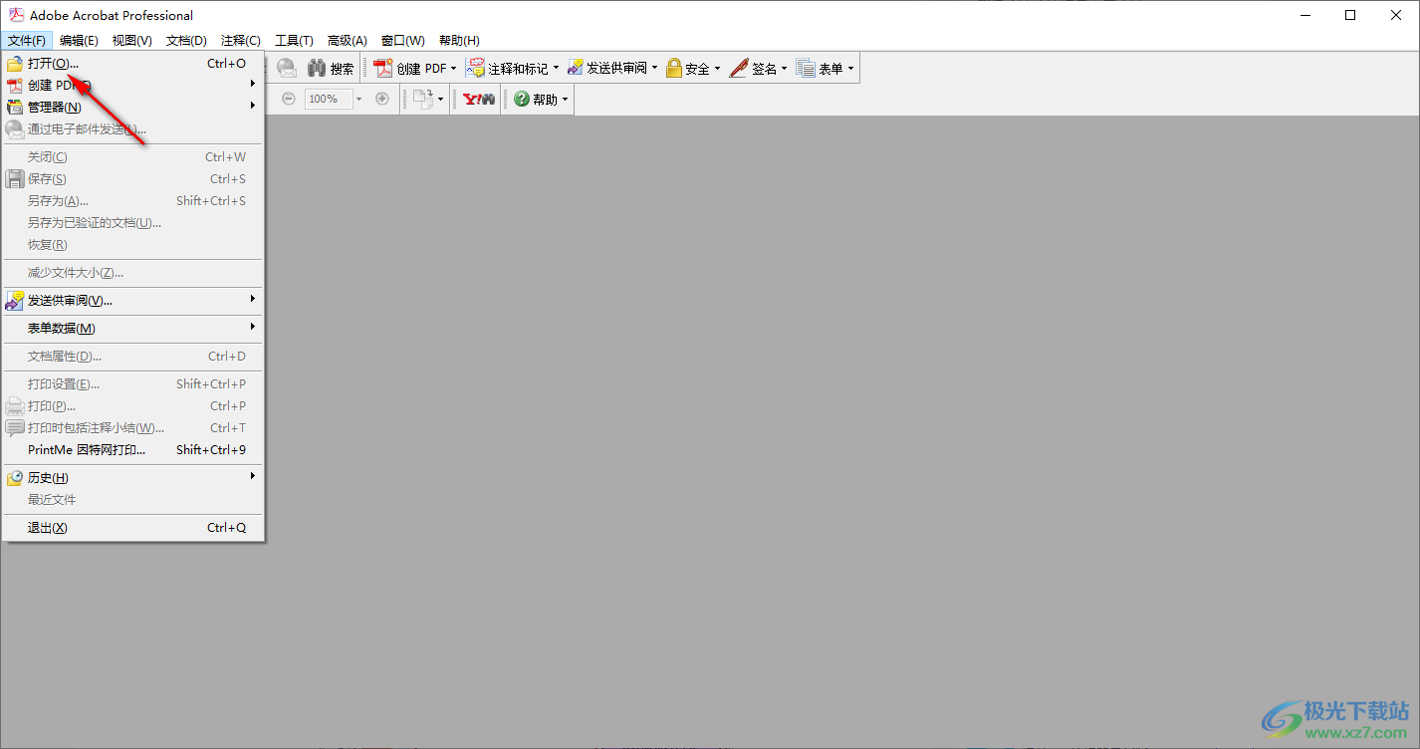This screenshot has width=1420, height=749.
Task: Expand the 创建 PDF dropdown arrow in the toolbar
Action: pos(454,69)
